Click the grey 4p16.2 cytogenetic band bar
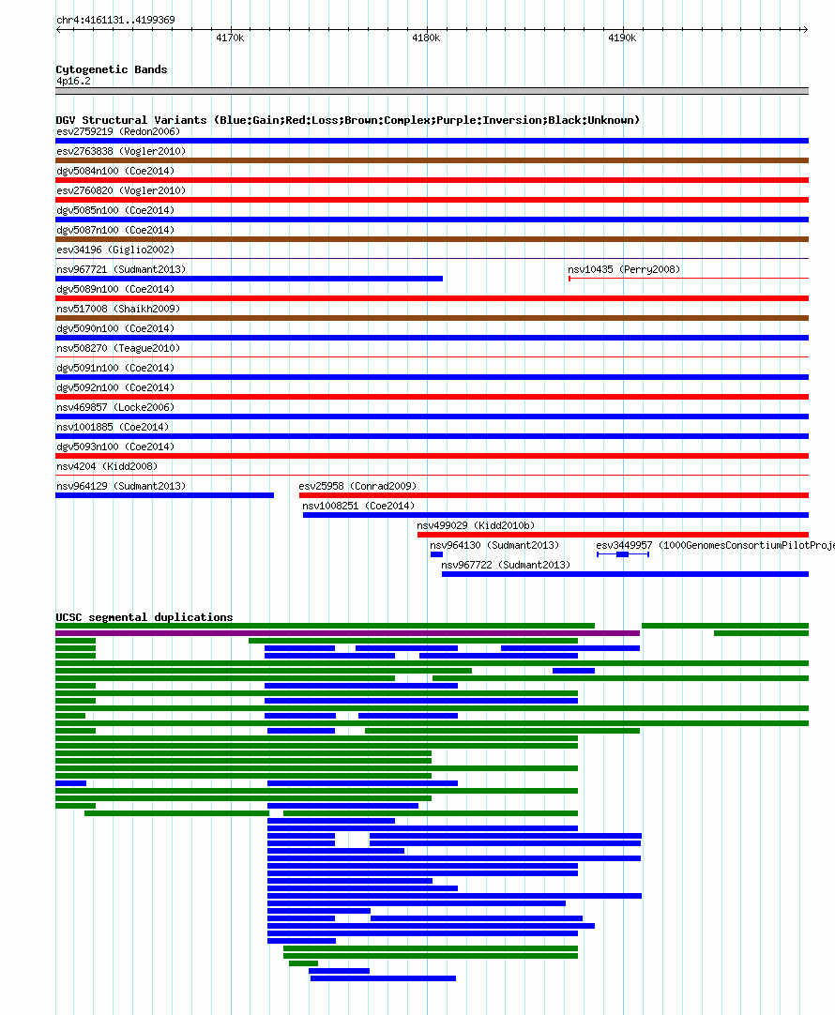Screen dimensions: 835x1015 click(x=432, y=91)
